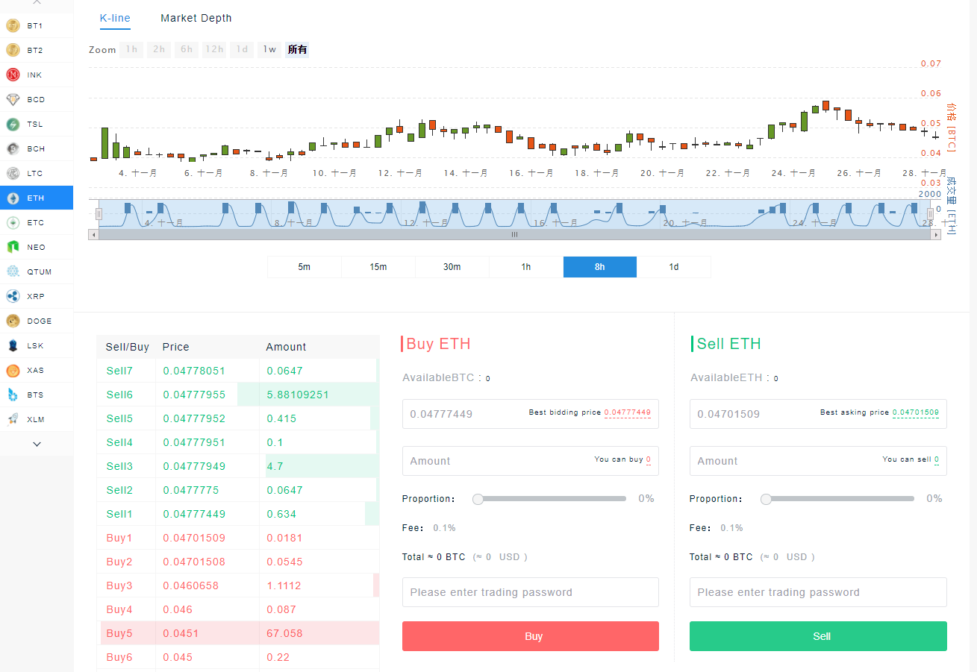
Task: Select the BT2 coin icon
Action: pos(13,50)
